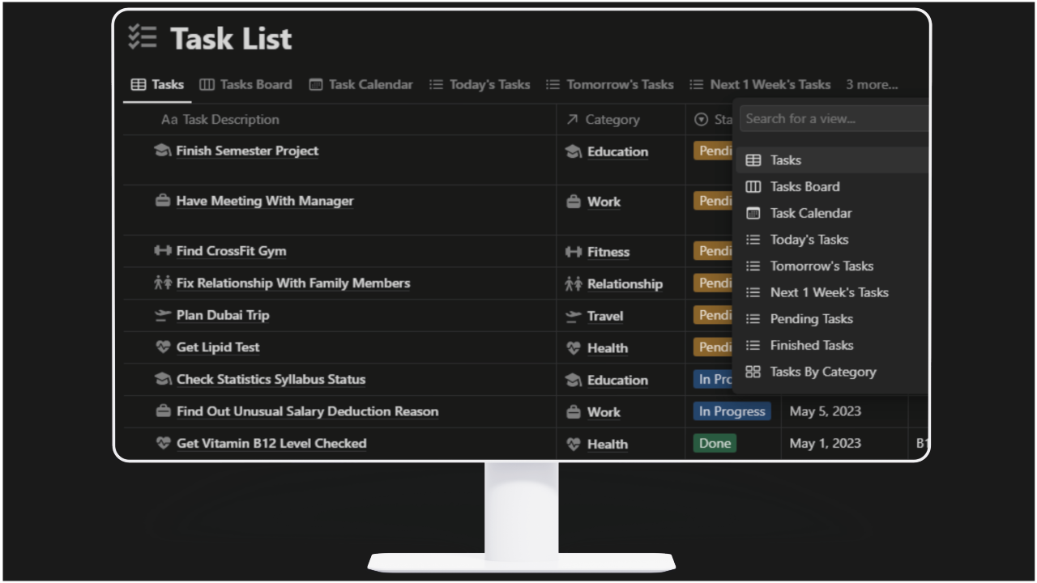Screen dimensions: 1037x583
Task: Click the people icon next to Relationship category
Action: tap(573, 283)
